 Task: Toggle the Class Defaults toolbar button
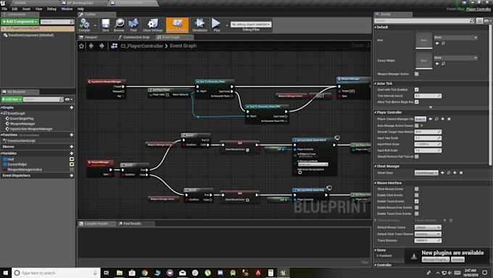click(177, 25)
